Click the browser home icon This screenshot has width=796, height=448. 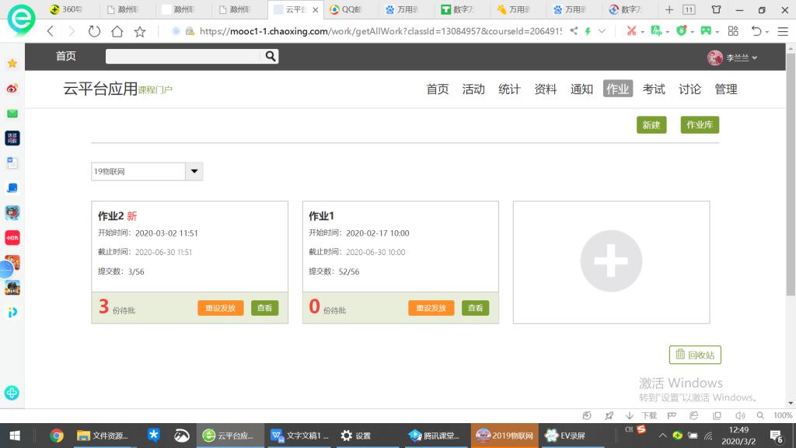click(x=117, y=32)
